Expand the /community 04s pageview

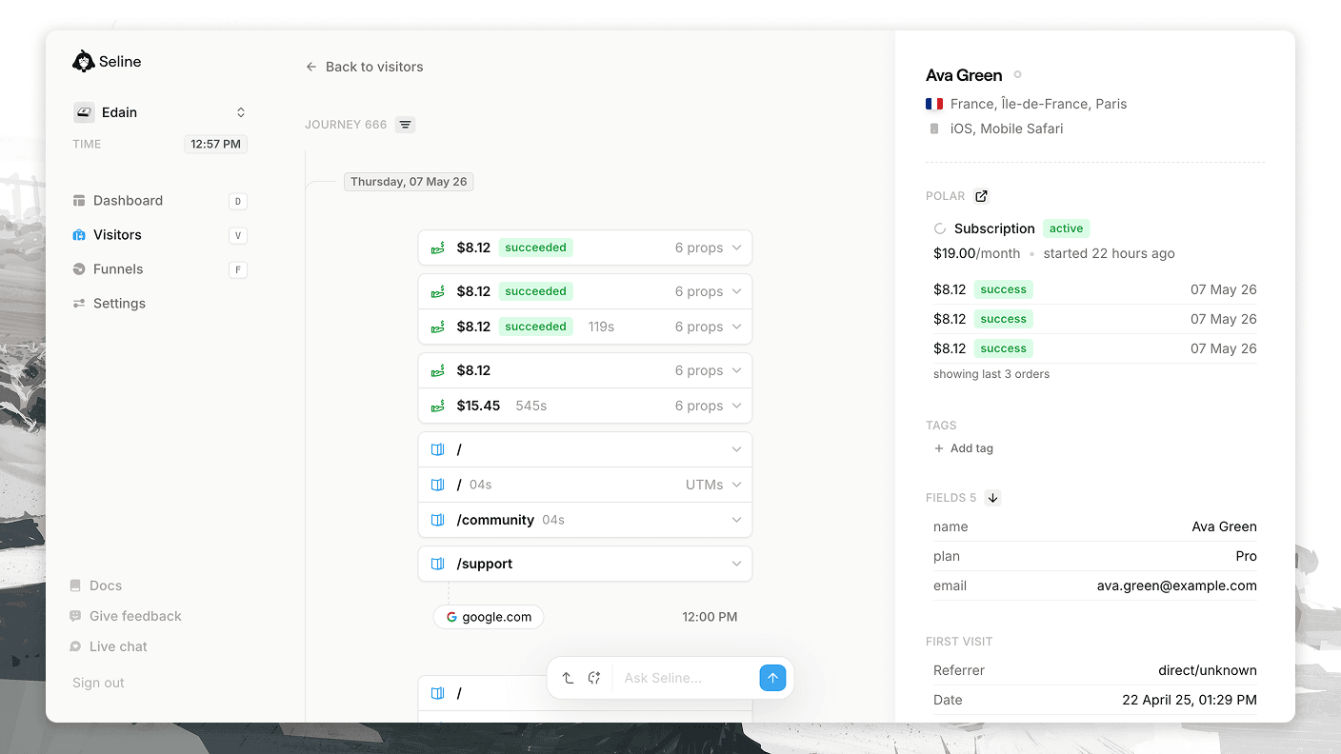[x=585, y=520]
